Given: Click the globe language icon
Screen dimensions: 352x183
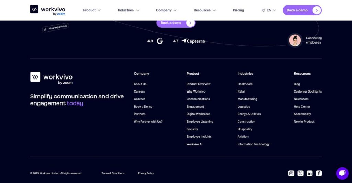Looking at the screenshot, I should click(264, 10).
